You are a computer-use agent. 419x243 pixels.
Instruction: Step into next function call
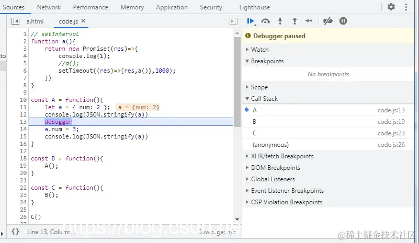pyautogui.click(x=280, y=21)
